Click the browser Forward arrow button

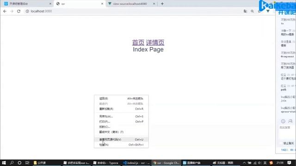[x=12, y=11]
